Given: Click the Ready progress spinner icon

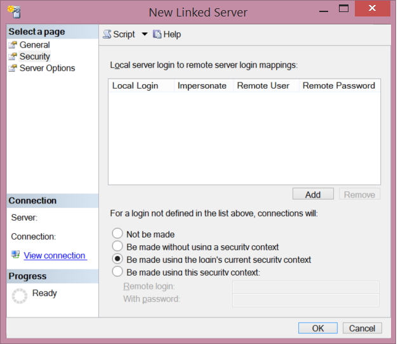Looking at the screenshot, I should coord(20,295).
